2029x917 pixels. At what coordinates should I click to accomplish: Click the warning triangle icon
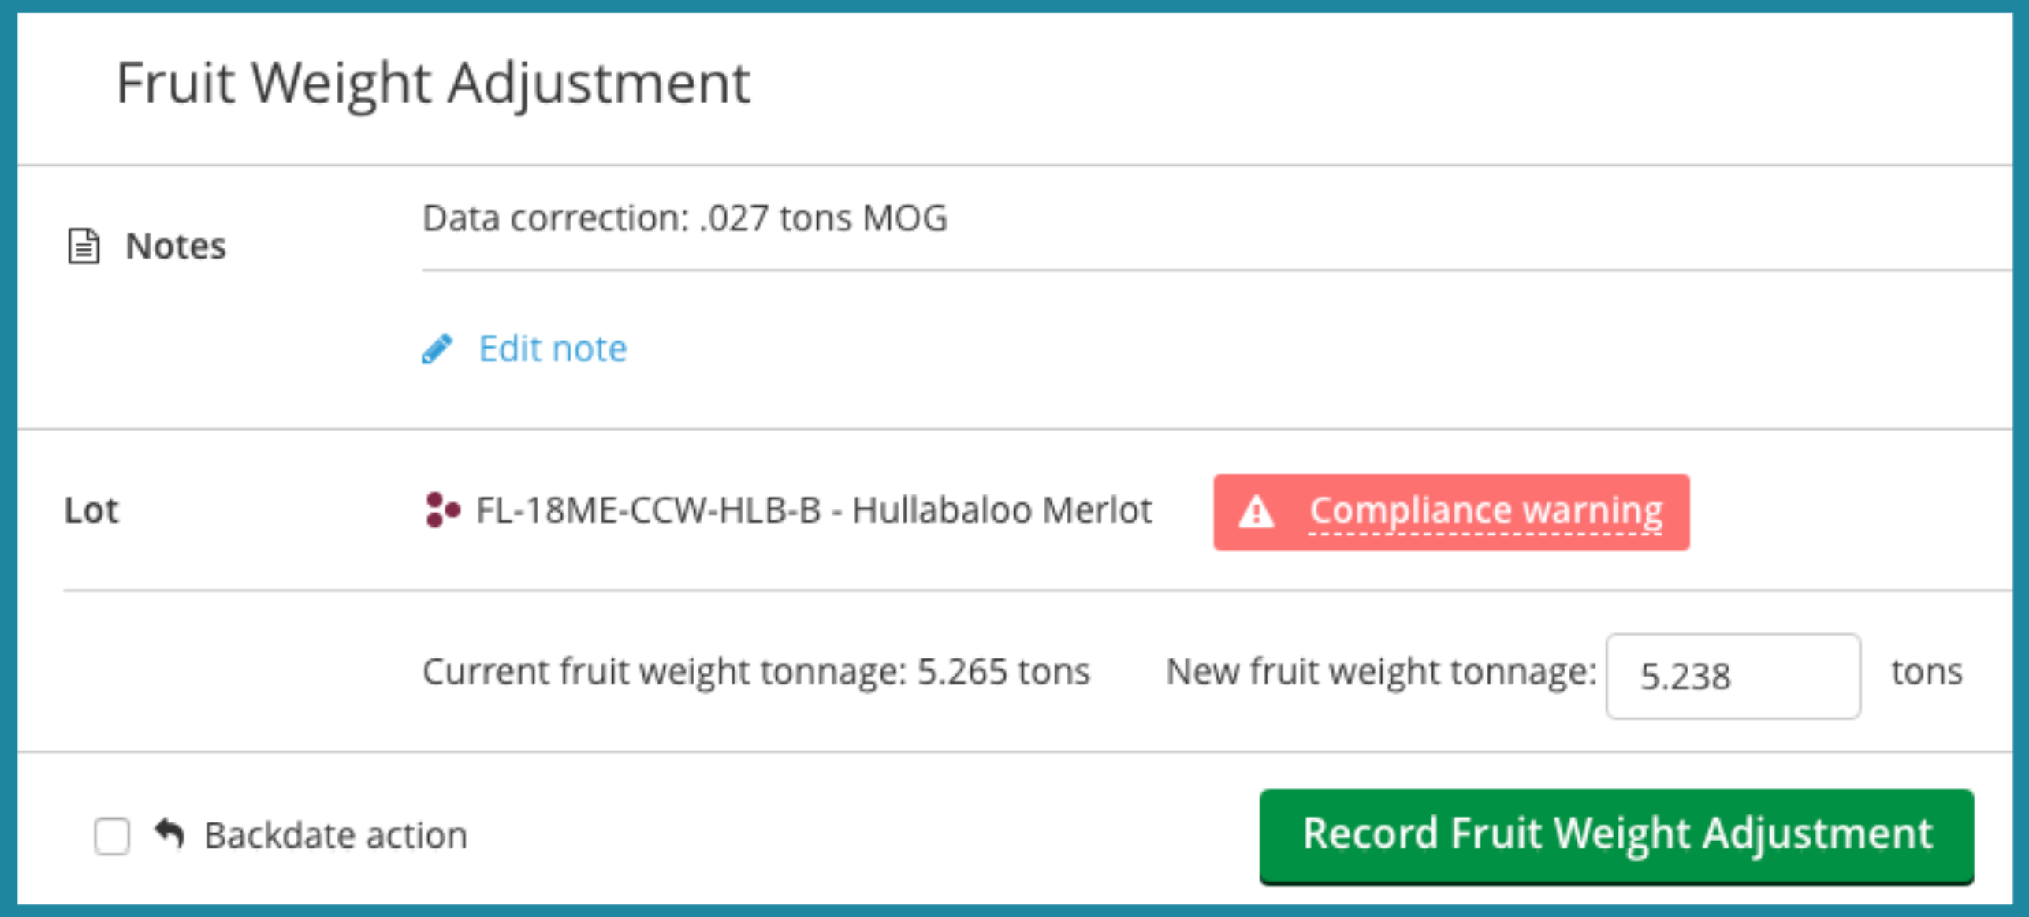(1256, 511)
